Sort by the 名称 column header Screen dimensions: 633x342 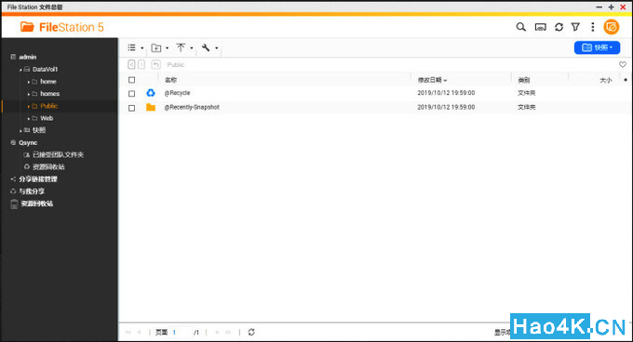coord(170,80)
